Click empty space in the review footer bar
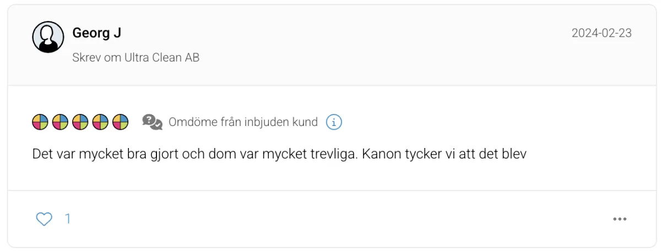The width and height of the screenshot is (661, 252). (x=330, y=219)
